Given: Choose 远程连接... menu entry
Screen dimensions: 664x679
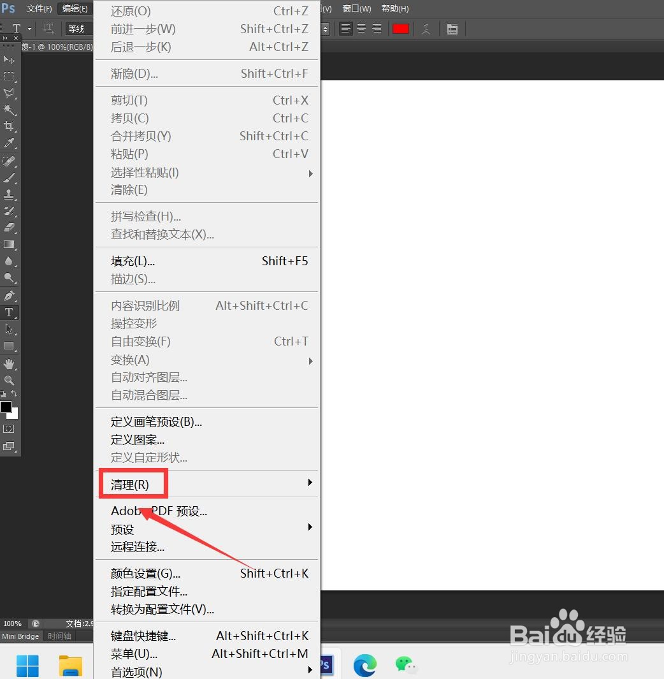Looking at the screenshot, I should [x=207, y=547].
